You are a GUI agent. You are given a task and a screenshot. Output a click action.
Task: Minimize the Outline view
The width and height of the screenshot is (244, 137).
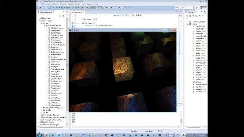(202, 12)
